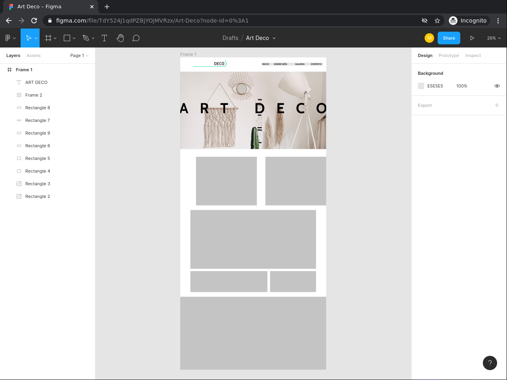Open a new browser tab
This screenshot has height=380, width=507.
pos(107,7)
